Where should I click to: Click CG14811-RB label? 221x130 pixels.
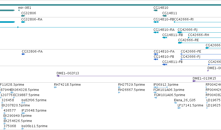[172, 35]
